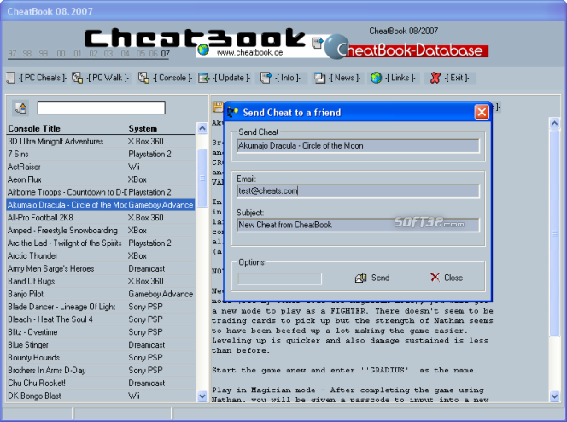
Task: Select Brothers In Arms D-Day row
Action: pos(101,370)
